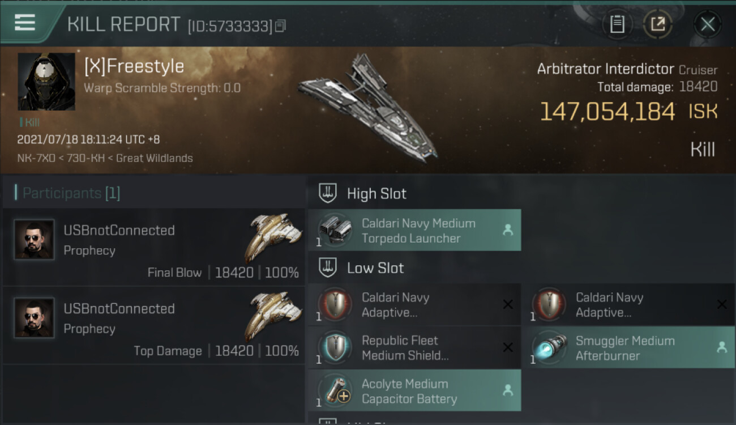
Task: Select the Acolyte Medium Capacitor Battery icon
Action: coord(335,391)
